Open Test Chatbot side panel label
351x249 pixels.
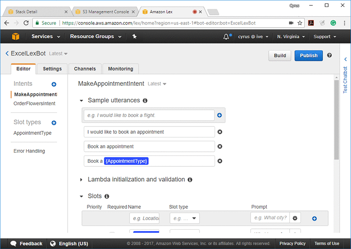coord(345,80)
